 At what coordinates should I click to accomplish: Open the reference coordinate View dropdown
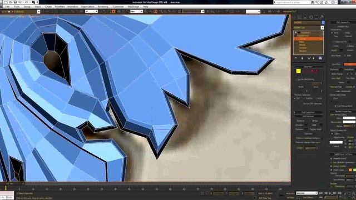point(136,11)
